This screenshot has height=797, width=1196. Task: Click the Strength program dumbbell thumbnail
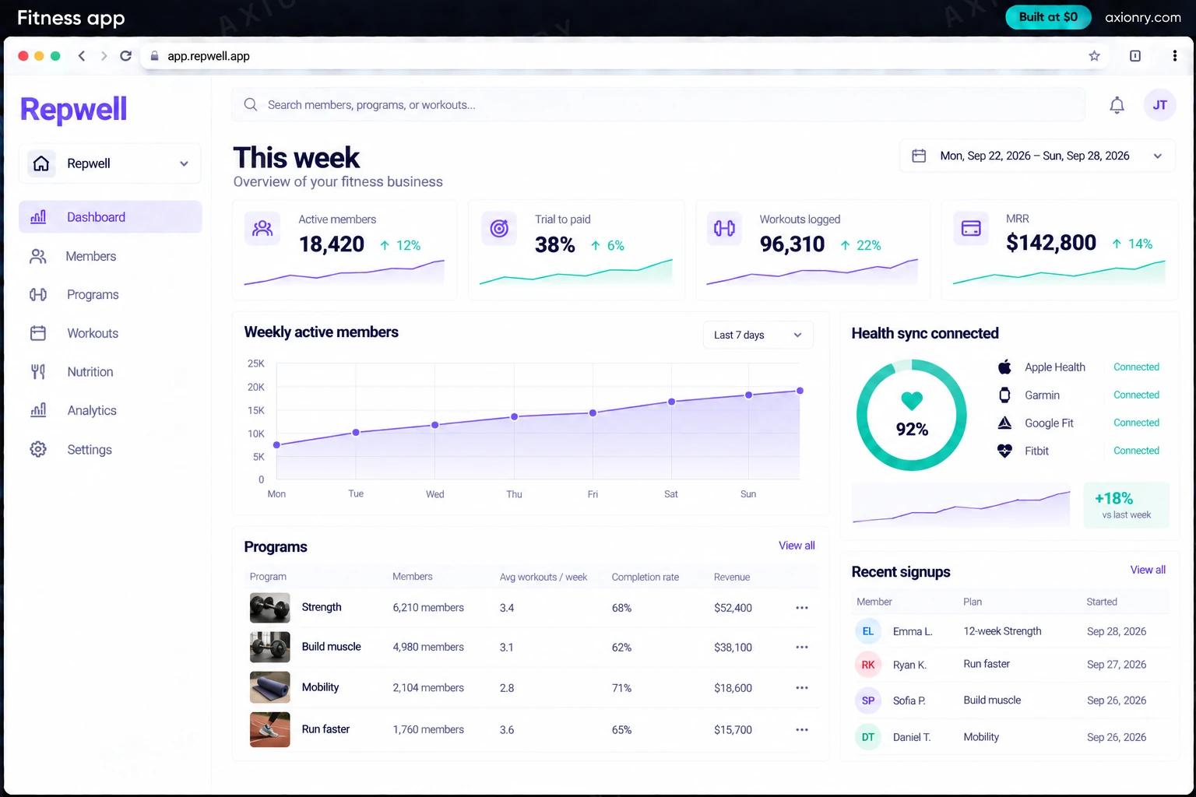(269, 608)
